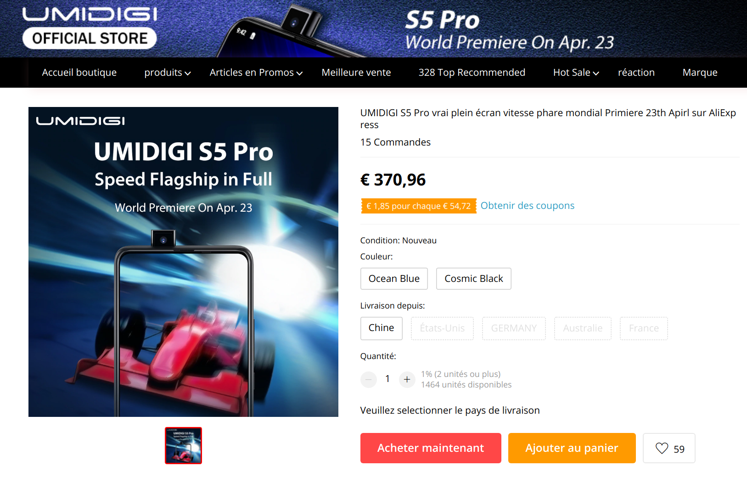Click the S5 Pro World Premiere banner
This screenshot has width=747, height=483.
click(510, 30)
